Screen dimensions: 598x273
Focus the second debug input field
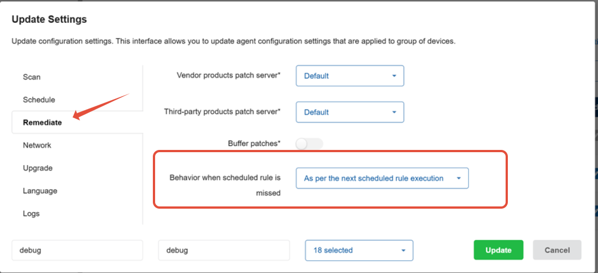point(224,250)
